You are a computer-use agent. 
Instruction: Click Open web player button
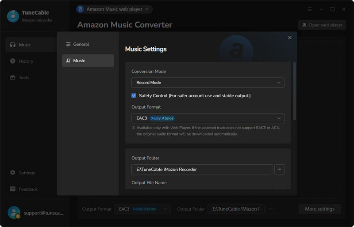pyautogui.click(x=322, y=25)
